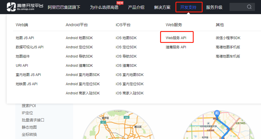Open iOS 猎鹰SDK link
This screenshot has height=139, width=261.
126,65
